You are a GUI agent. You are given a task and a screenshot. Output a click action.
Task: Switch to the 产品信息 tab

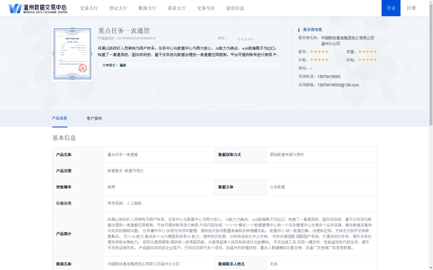pyautogui.click(x=60, y=118)
